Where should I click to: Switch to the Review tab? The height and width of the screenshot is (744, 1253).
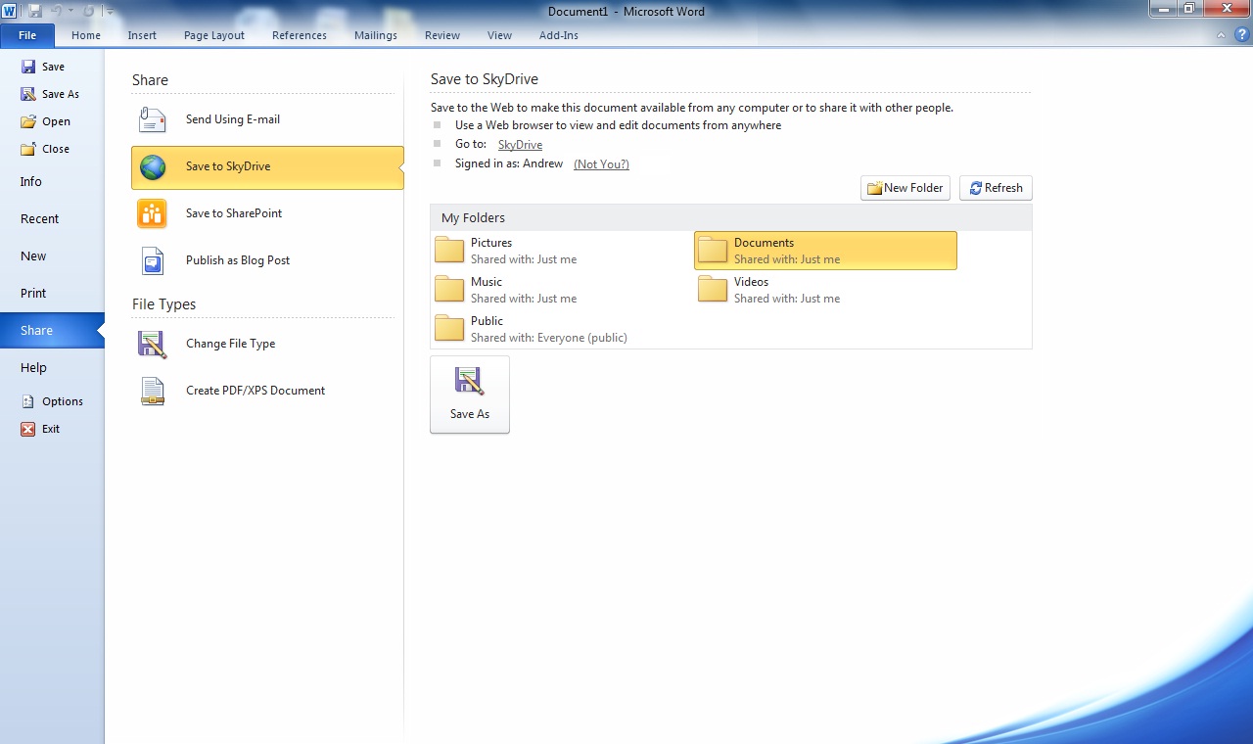pyautogui.click(x=442, y=35)
